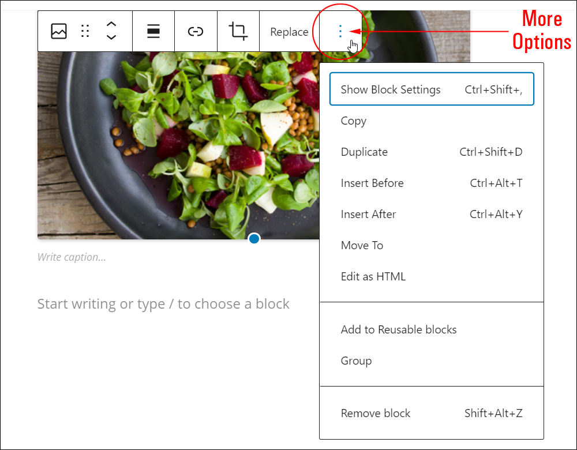This screenshot has height=450, width=577.
Task: Open the alignment options icon
Action: click(153, 31)
